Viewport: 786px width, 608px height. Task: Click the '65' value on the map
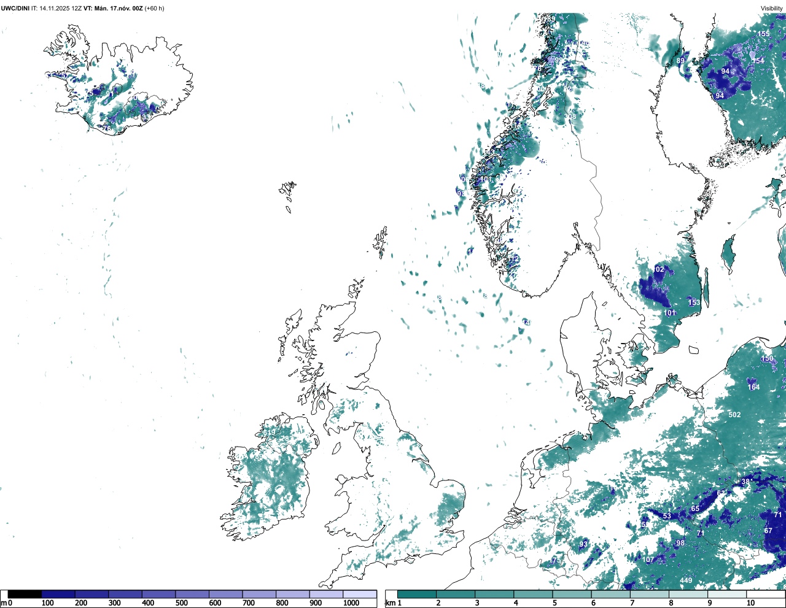point(695,509)
